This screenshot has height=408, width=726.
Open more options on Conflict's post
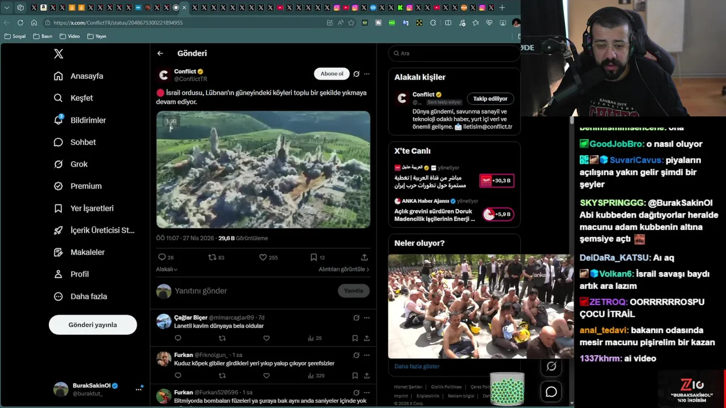(x=366, y=74)
